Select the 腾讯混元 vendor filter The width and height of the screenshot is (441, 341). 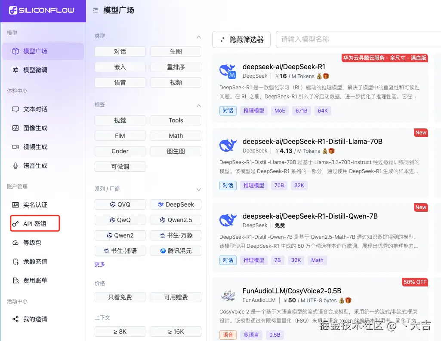point(176,251)
